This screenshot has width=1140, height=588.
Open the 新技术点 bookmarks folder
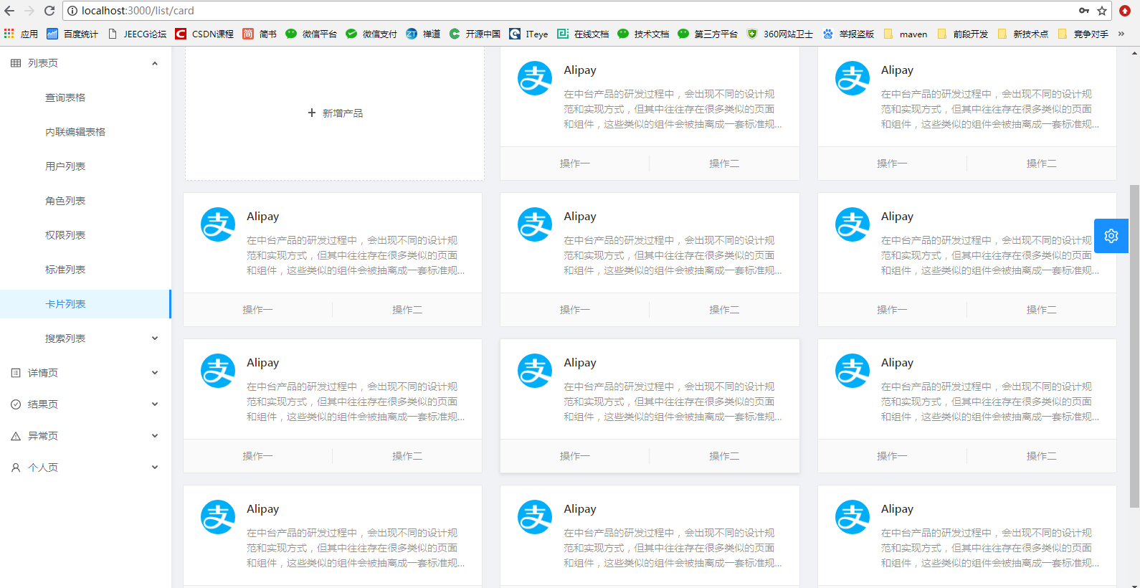[x=1023, y=34]
